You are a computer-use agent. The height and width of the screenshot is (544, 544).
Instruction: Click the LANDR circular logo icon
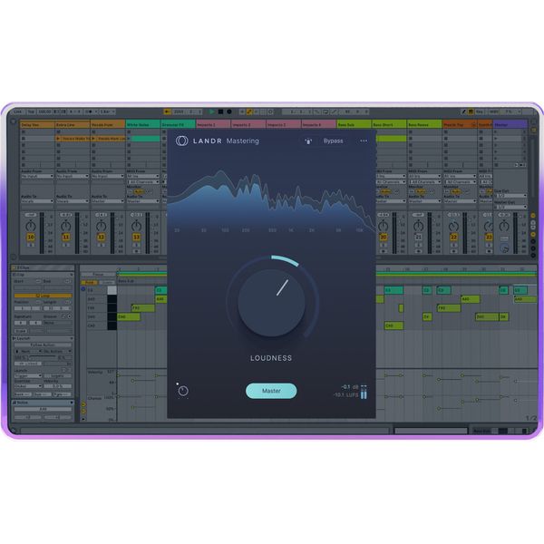tap(182, 141)
